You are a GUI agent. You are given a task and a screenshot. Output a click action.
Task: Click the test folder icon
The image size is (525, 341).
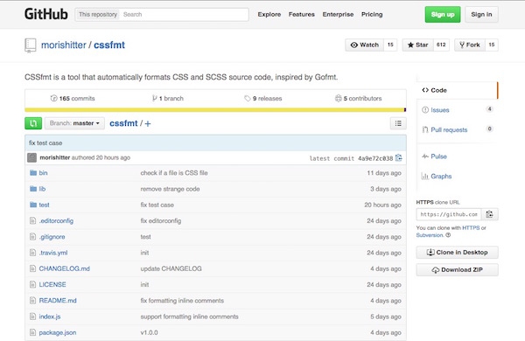click(33, 205)
